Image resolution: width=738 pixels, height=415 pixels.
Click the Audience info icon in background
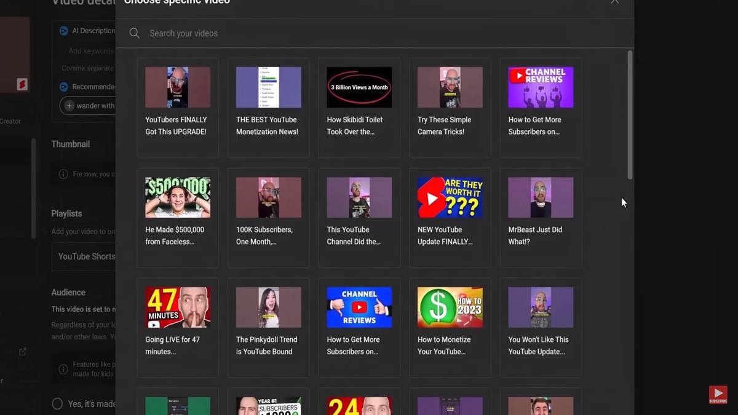pos(63,370)
